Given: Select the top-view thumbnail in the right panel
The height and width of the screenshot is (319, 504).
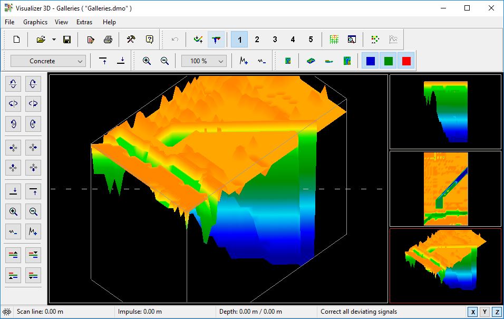Looking at the screenshot, I should [x=445, y=189].
